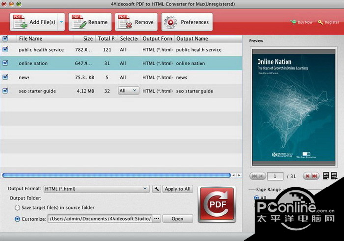Image resolution: width=344 pixels, height=241 pixels.
Task: Select the public health service row name
Action: click(41, 50)
